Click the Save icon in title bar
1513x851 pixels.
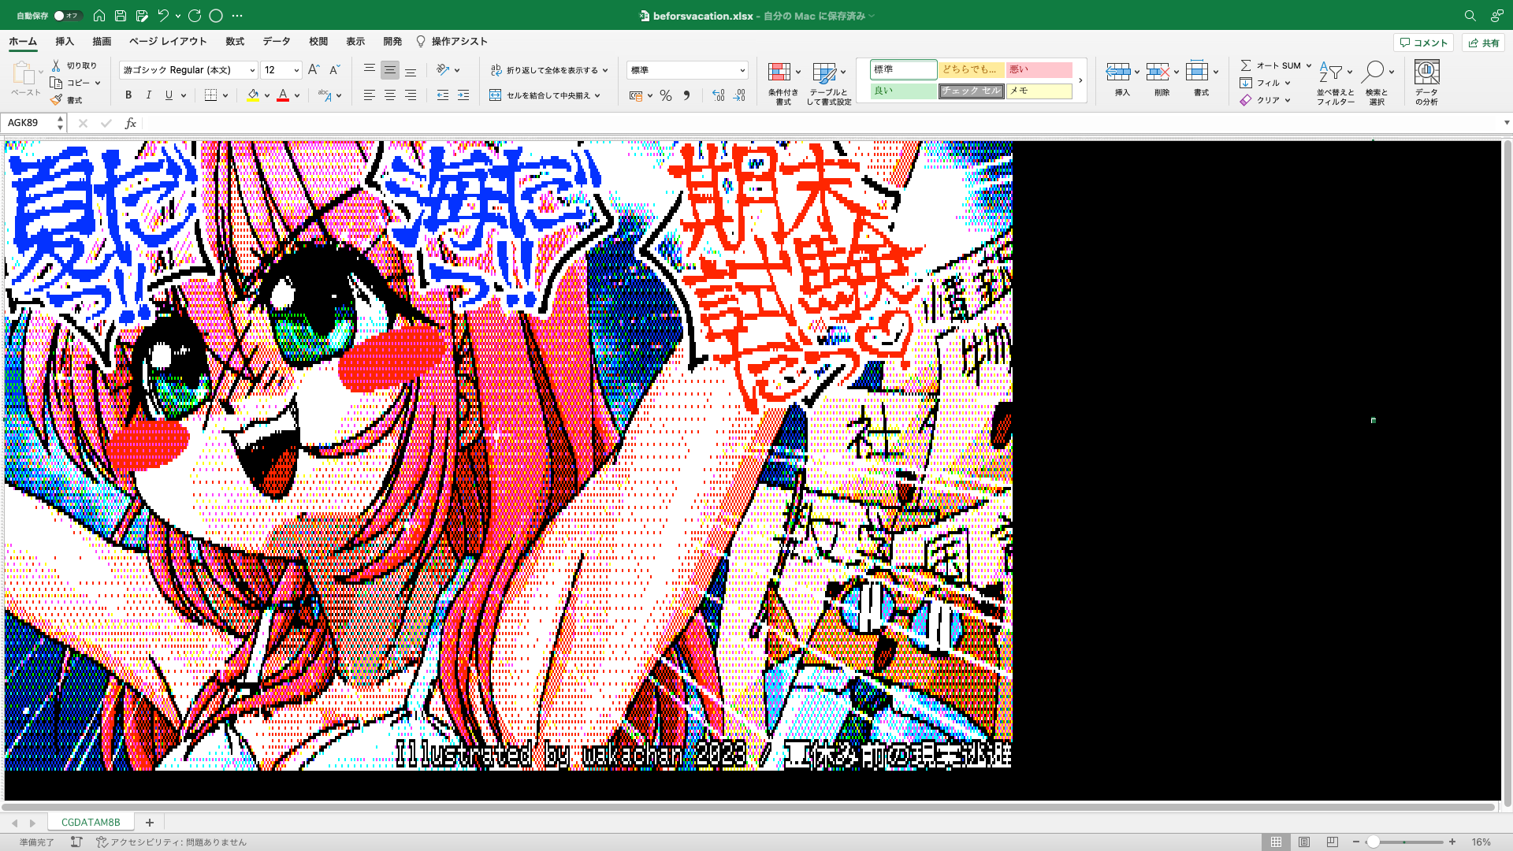pos(120,15)
